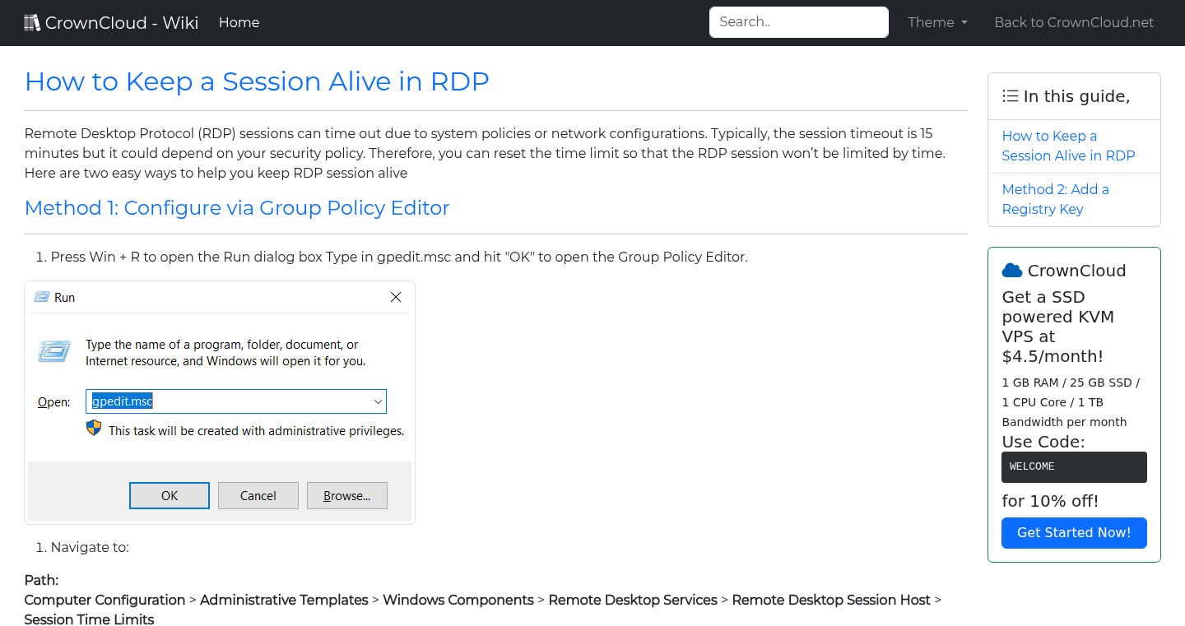1185x626 pixels.
Task: Expand the Open field dropdown arrow
Action: (378, 401)
